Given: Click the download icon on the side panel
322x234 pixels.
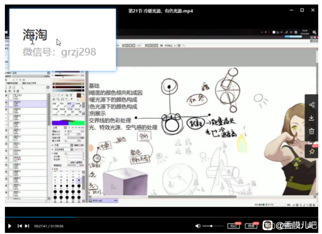Looking at the screenshot, I should [x=311, y=118].
